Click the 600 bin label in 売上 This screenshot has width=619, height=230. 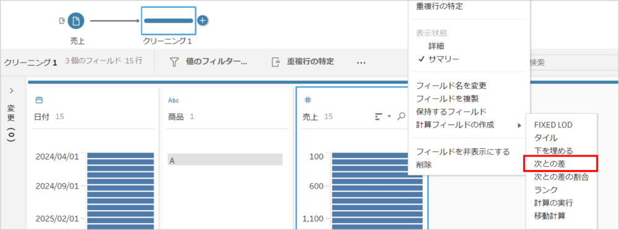coord(316,186)
